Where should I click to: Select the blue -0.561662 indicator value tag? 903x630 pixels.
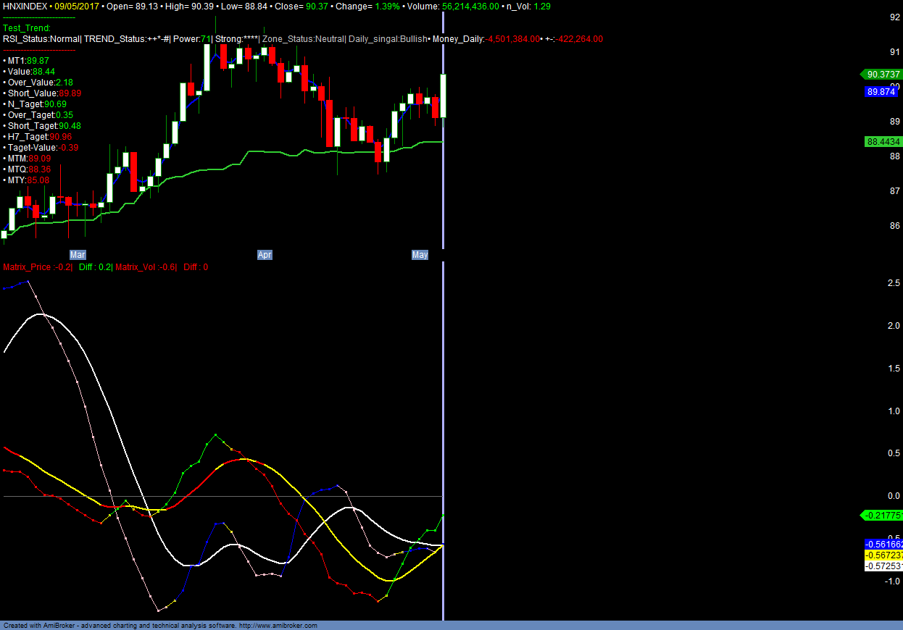click(883, 544)
